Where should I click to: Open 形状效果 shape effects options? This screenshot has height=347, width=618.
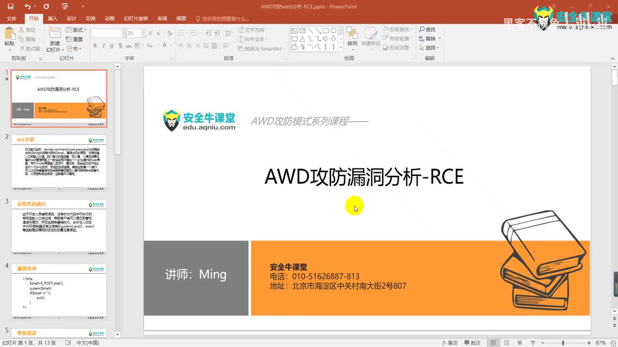coord(397,48)
